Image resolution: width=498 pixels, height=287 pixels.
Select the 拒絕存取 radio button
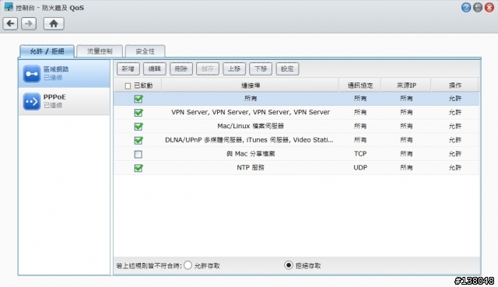pyautogui.click(x=289, y=265)
